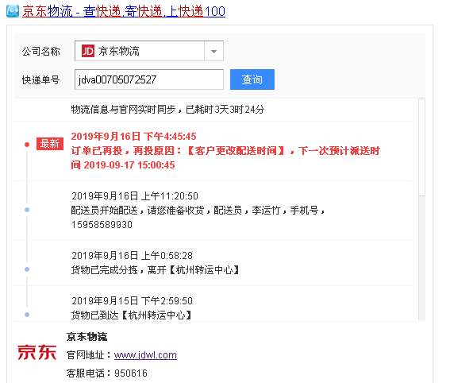
Task: Click timeline dot for 上午0:58:28 entry
Action: 27,269
